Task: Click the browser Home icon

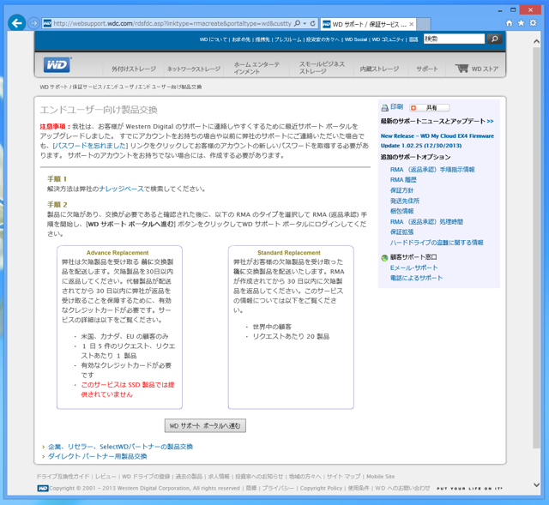Action: coord(510,23)
